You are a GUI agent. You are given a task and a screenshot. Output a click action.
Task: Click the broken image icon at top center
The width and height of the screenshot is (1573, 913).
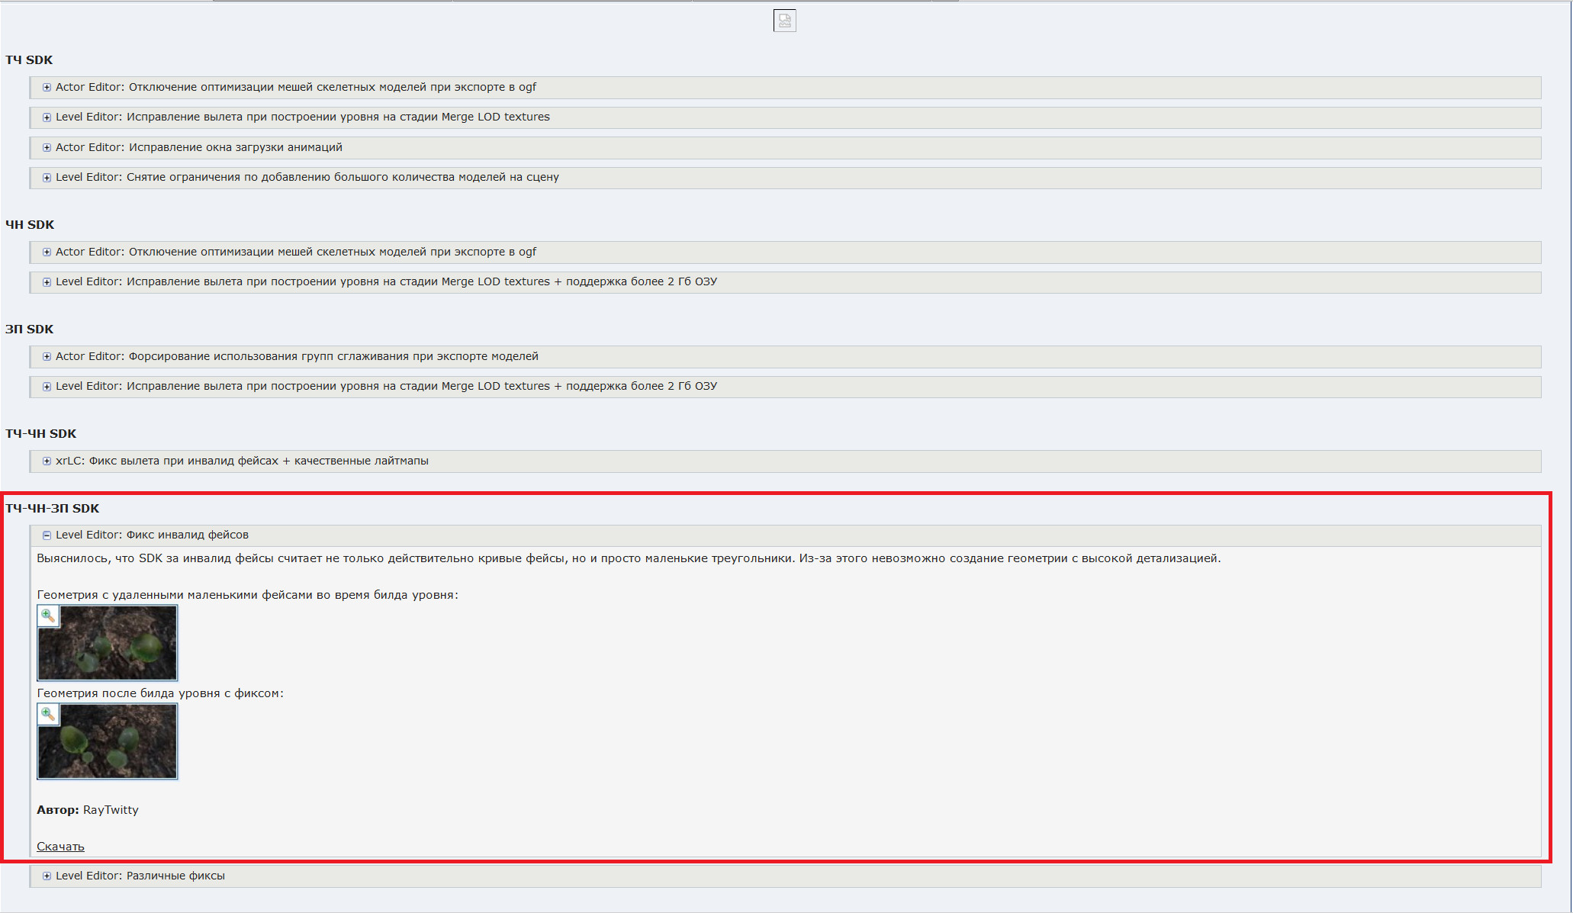click(x=785, y=21)
